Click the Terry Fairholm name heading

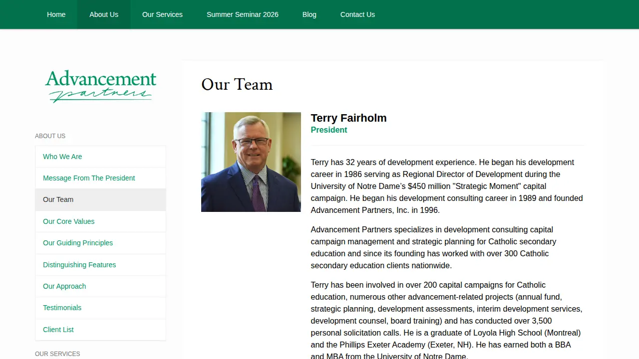(x=348, y=118)
